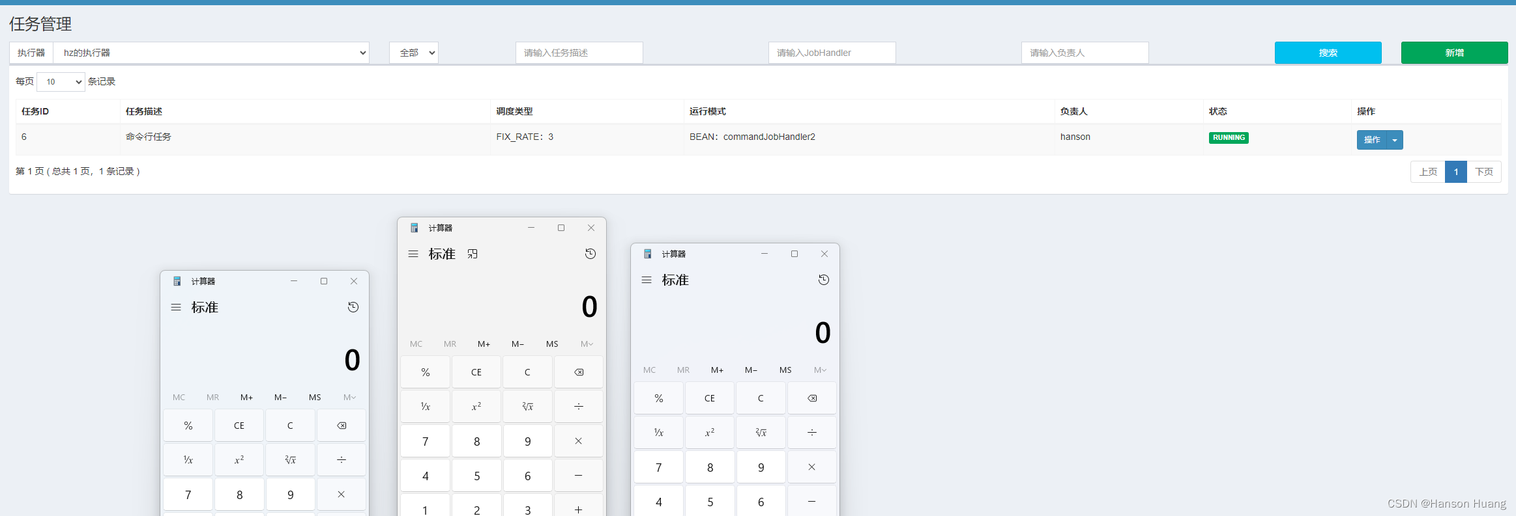Click the 请输入JobHandler input field
The image size is (1516, 516).
[x=832, y=53]
